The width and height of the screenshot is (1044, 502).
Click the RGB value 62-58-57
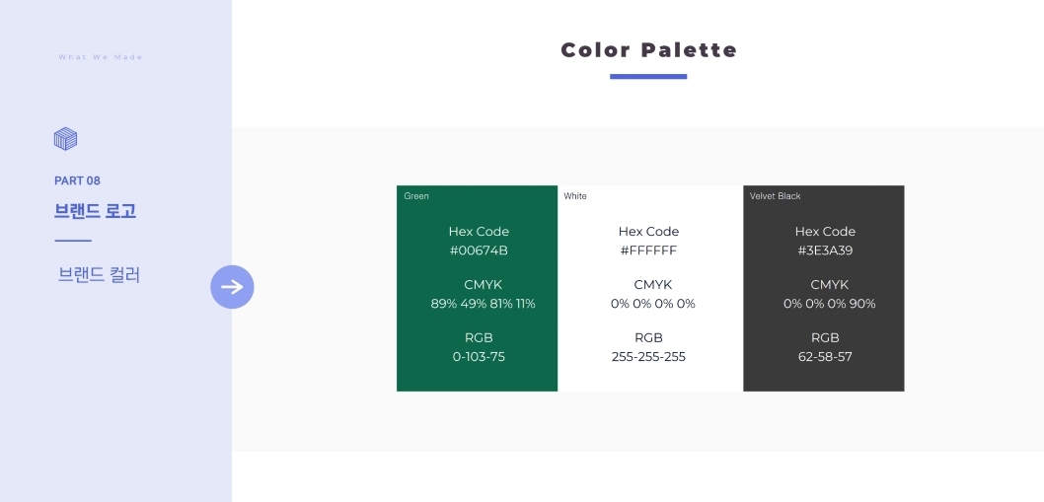coord(825,357)
